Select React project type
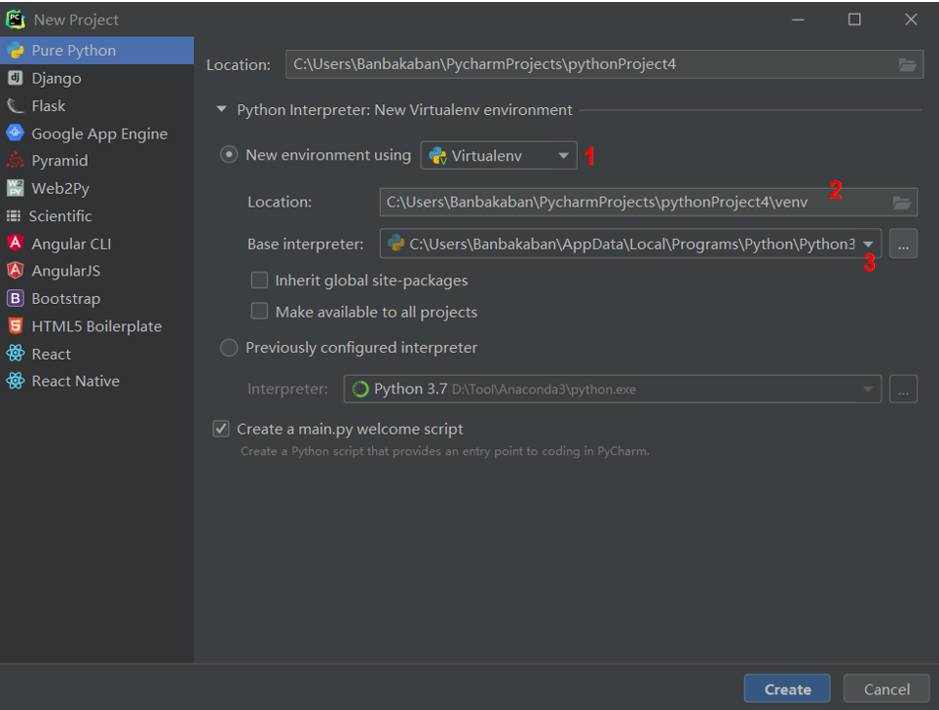 (x=97, y=354)
